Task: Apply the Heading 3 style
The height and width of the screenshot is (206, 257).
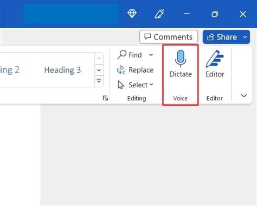Action: [x=62, y=70]
